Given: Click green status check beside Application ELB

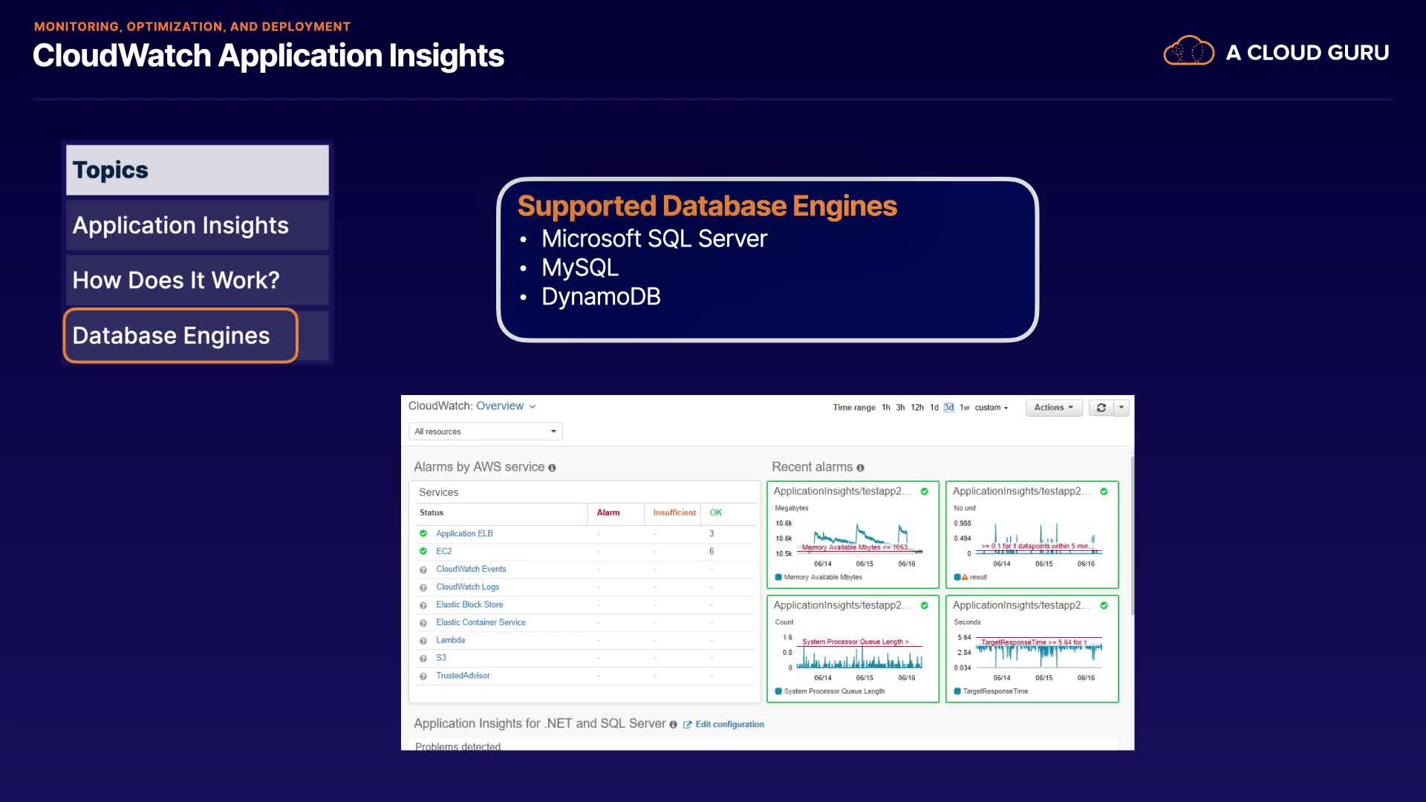Looking at the screenshot, I should (x=423, y=533).
